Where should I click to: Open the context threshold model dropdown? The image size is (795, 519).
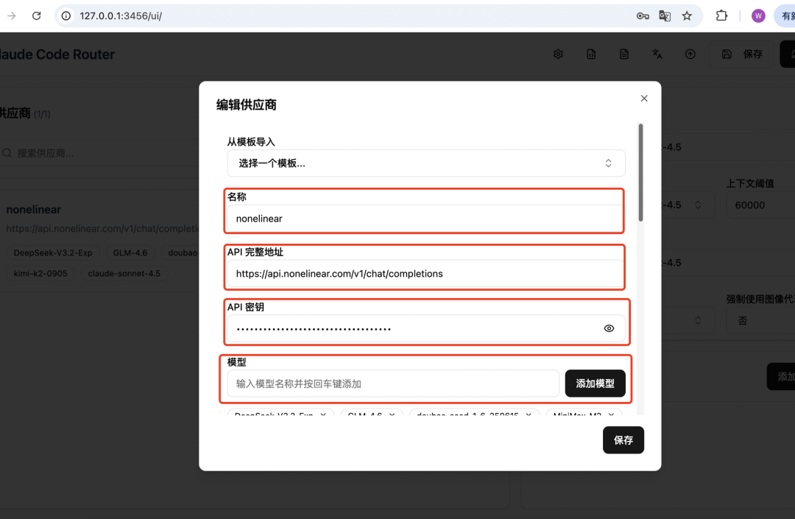pos(681,205)
